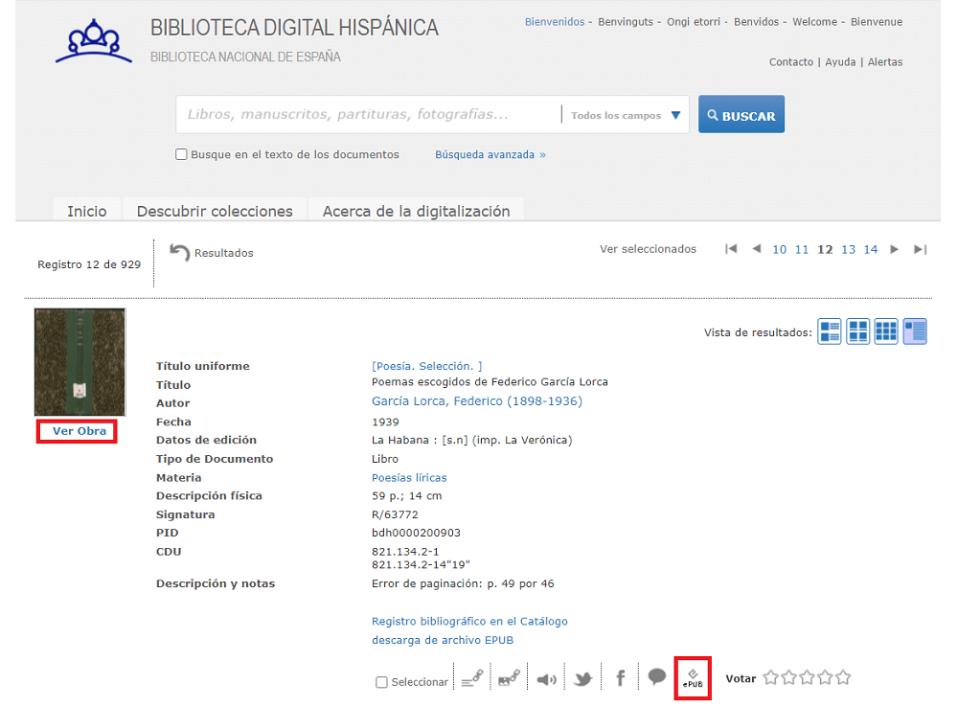Click the Biblioteca Digital Hispánica title
The image size is (958, 707).
(x=294, y=28)
